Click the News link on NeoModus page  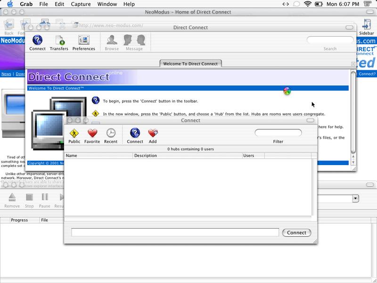(6, 74)
